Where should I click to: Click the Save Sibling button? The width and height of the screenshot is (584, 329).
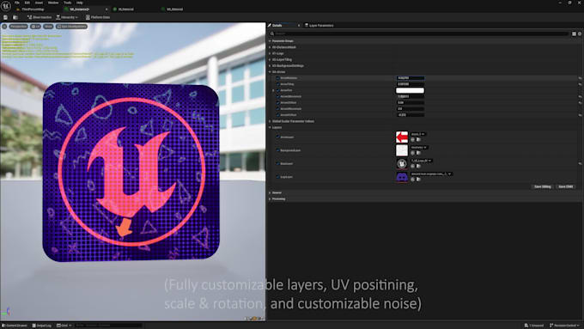[x=543, y=186]
